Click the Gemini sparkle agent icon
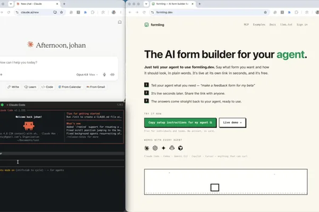This screenshot has width=319, height=212. pyautogui.click(x=164, y=148)
